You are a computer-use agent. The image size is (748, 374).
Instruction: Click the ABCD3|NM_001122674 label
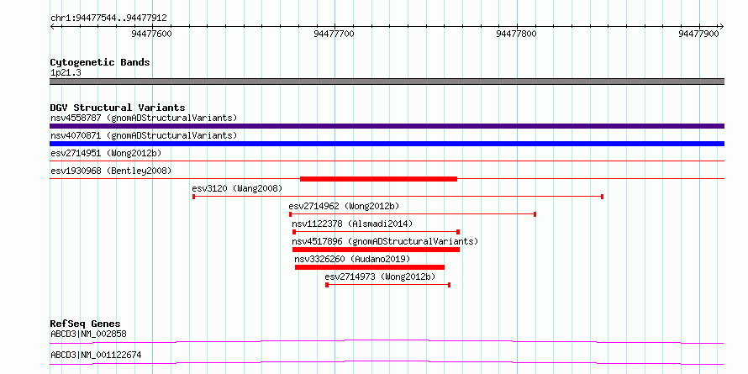pos(96,355)
